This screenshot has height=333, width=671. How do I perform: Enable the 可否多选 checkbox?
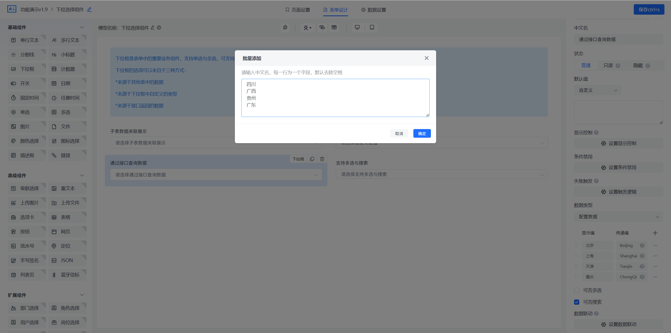coord(576,290)
